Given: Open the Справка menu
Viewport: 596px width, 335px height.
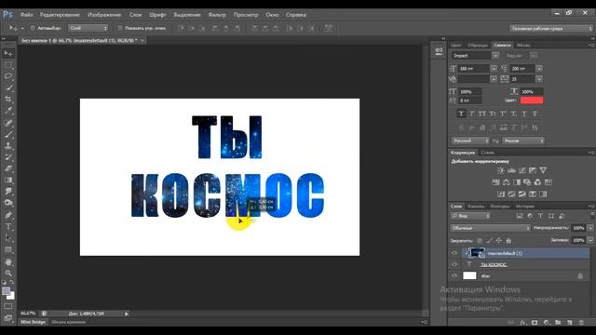Looking at the screenshot, I should 296,15.
